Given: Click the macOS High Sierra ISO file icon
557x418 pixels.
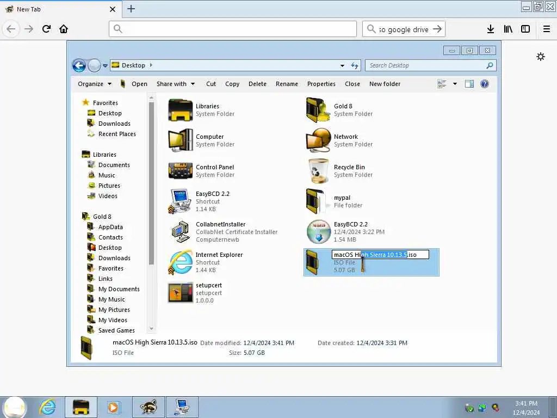Looking at the screenshot, I should (x=313, y=262).
